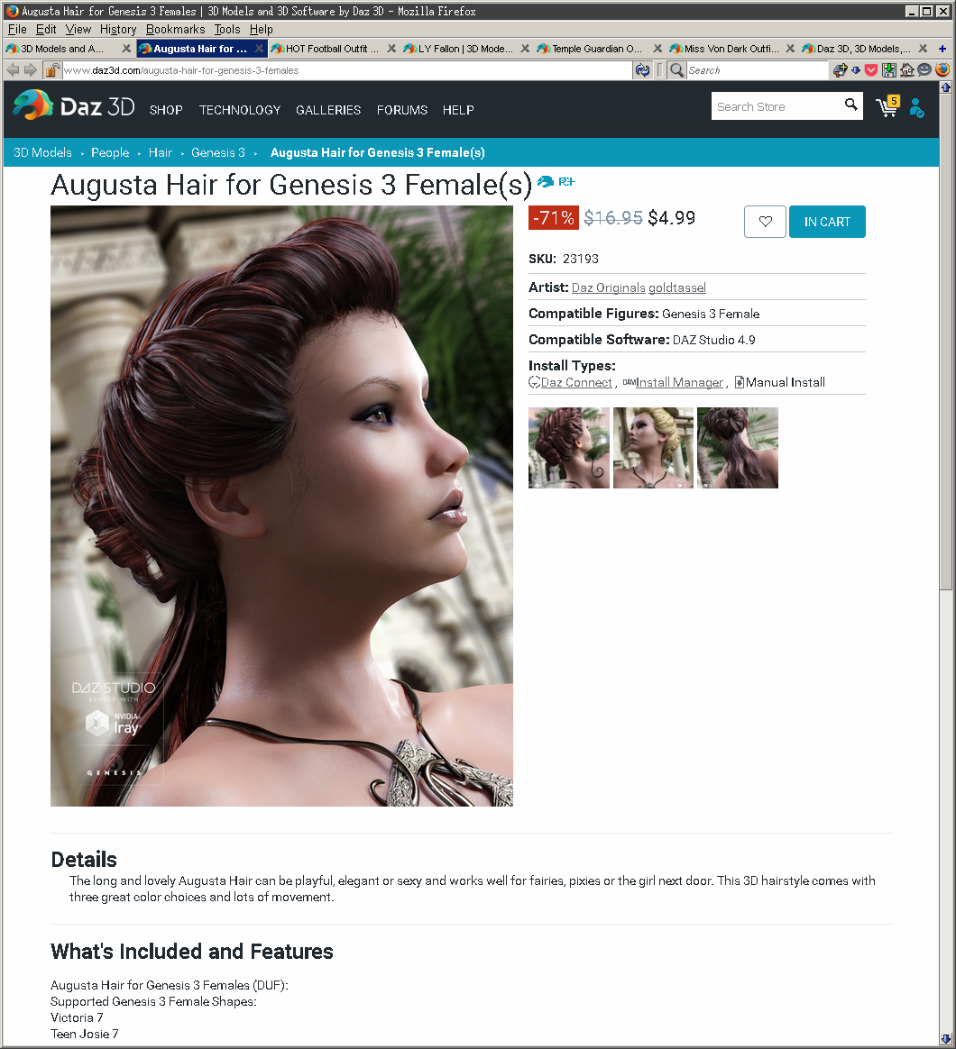956x1049 pixels.
Task: Open a new tab with the plus icon
Action: pos(942,48)
